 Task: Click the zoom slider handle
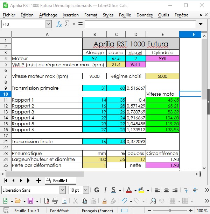coord(170,211)
